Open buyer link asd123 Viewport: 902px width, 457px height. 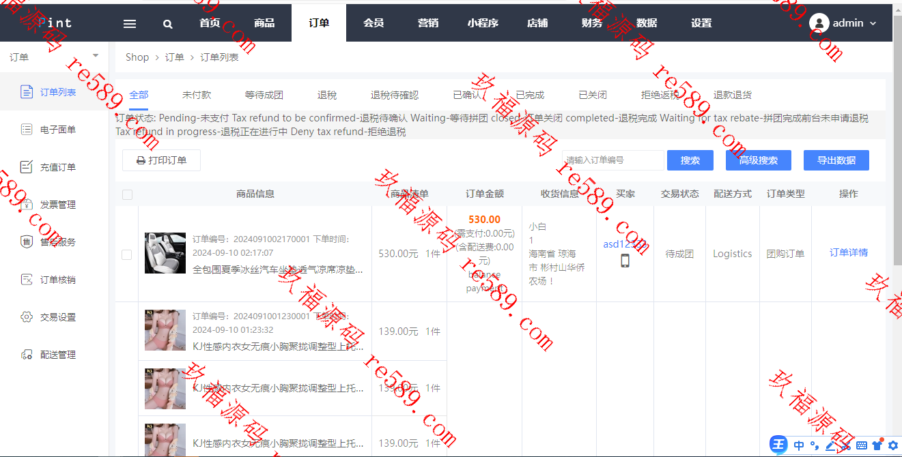pos(623,244)
